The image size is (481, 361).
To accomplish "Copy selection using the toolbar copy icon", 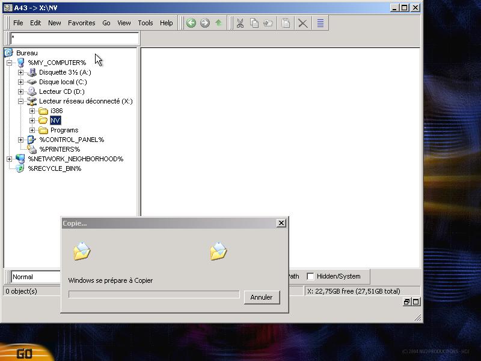I will [254, 23].
